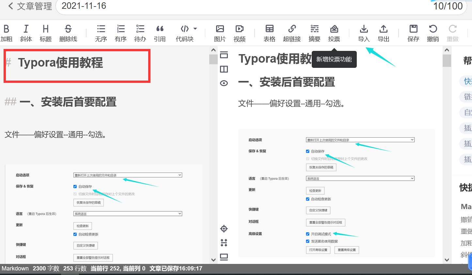
Task: Switch to two-column split view icon
Action: click(224, 69)
